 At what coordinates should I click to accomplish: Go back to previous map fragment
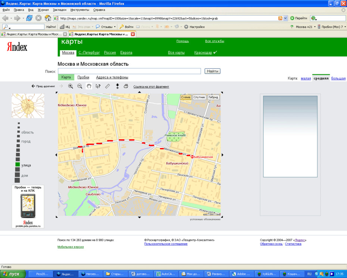click(43, 86)
